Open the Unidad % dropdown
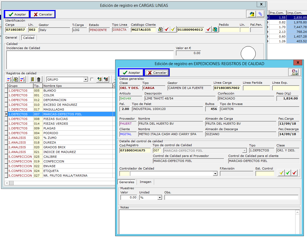The image size is (307, 238). [160, 198]
